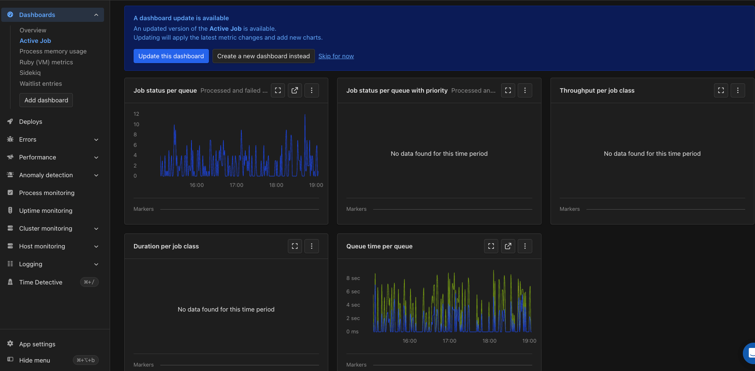Click the Queue time per queue title
Image resolution: width=755 pixels, height=371 pixels.
379,246
